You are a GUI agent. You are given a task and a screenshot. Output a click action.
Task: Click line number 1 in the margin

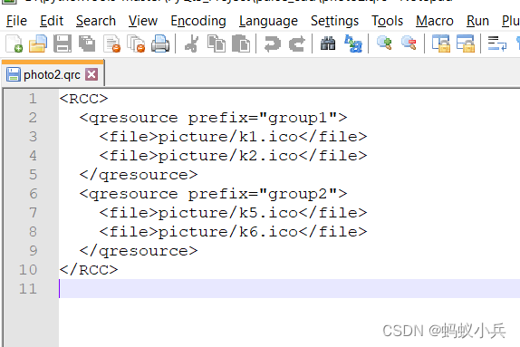(33, 99)
